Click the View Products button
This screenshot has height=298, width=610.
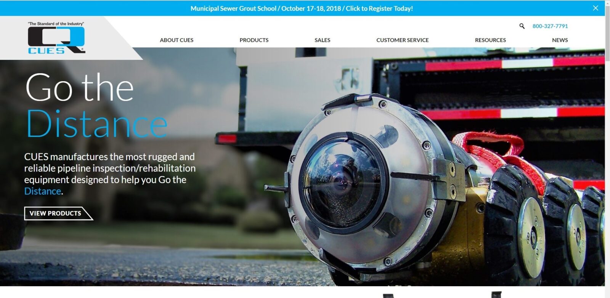click(58, 213)
